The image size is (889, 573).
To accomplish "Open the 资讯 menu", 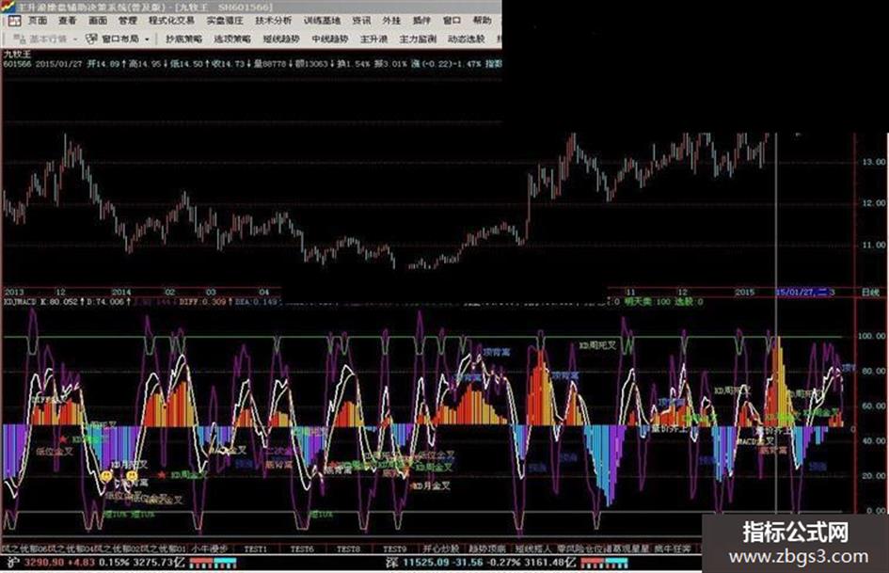I will point(361,21).
